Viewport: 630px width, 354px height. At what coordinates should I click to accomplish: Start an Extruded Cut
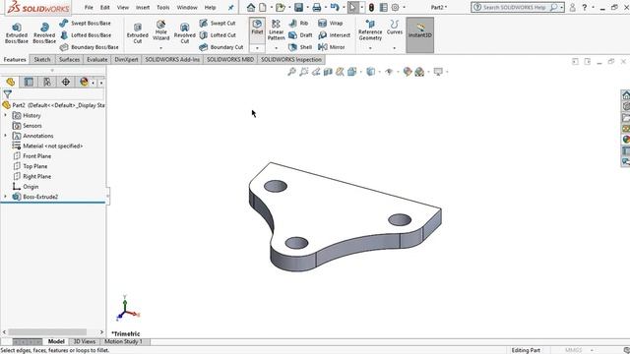pos(138,32)
